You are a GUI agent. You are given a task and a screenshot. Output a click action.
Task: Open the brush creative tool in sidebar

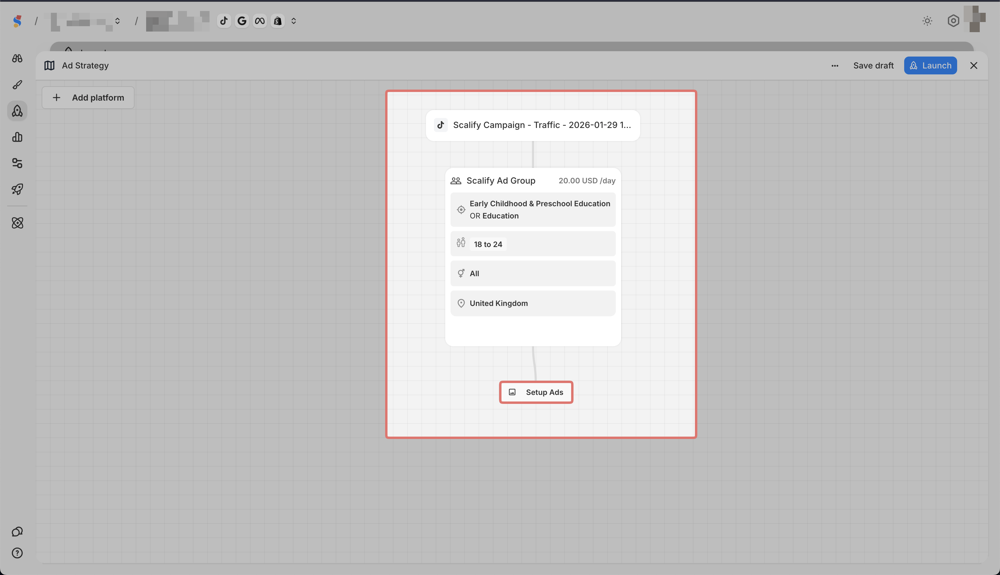(x=17, y=85)
